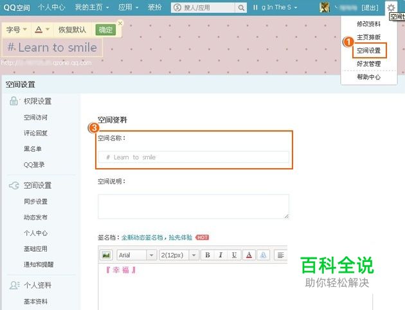Click the insert image icon
Viewport: 405px width, 310px height.
tap(106, 255)
